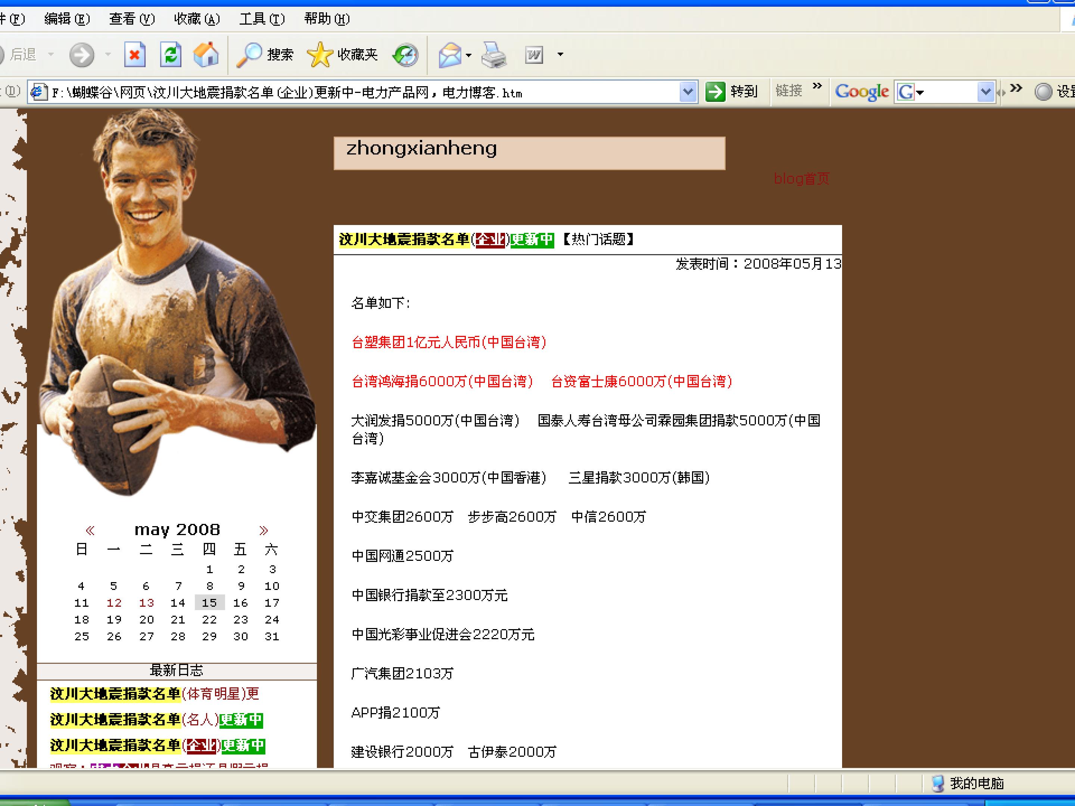
Task: Click the blog首页 link
Action: coord(801,179)
